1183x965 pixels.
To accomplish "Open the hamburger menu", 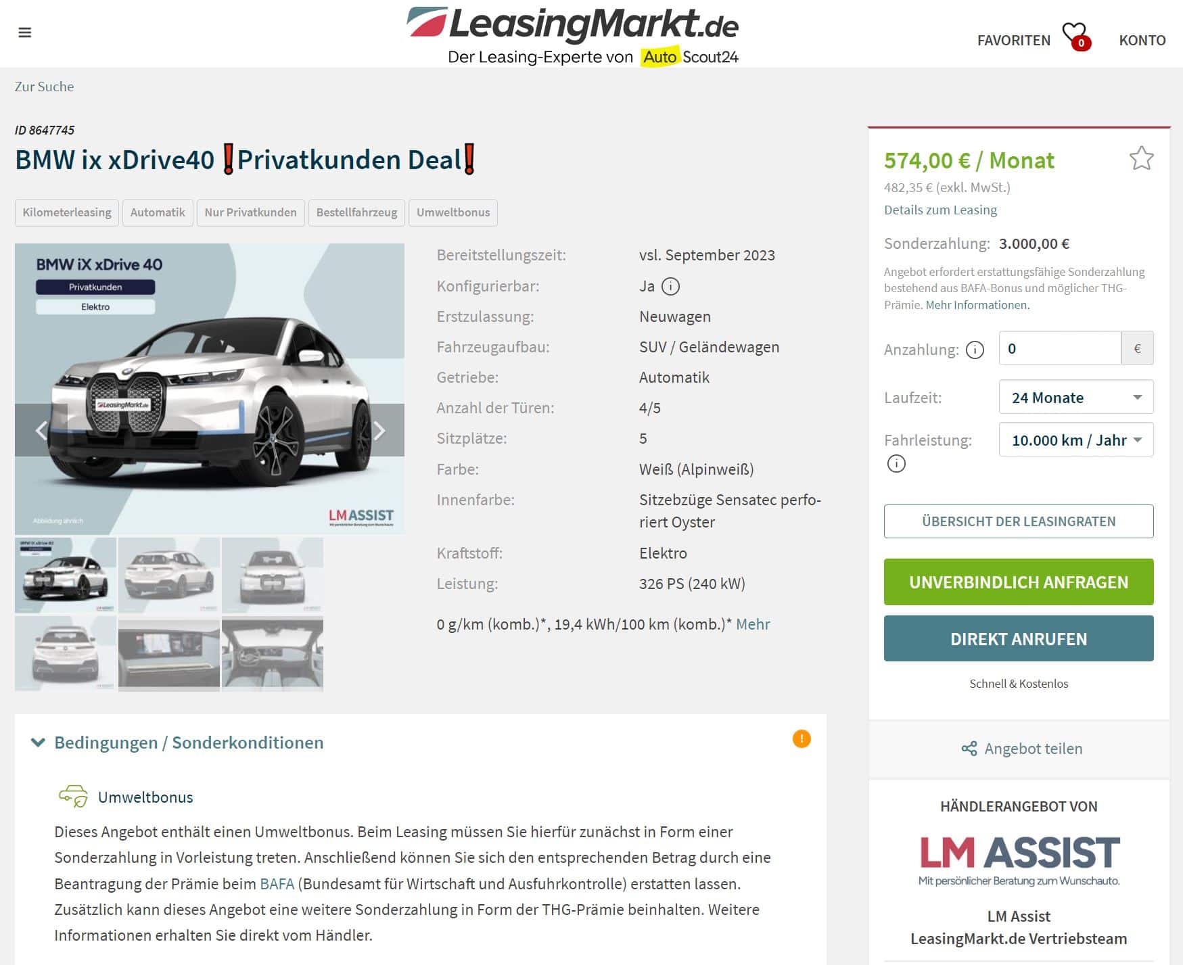I will tap(25, 32).
